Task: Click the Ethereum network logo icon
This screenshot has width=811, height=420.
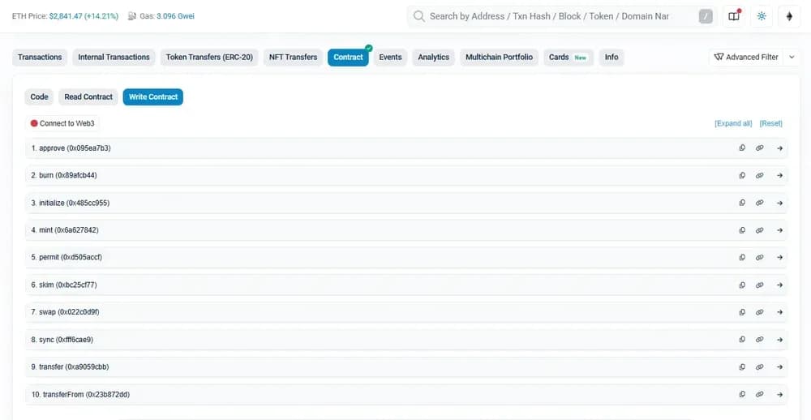Action: [x=790, y=16]
